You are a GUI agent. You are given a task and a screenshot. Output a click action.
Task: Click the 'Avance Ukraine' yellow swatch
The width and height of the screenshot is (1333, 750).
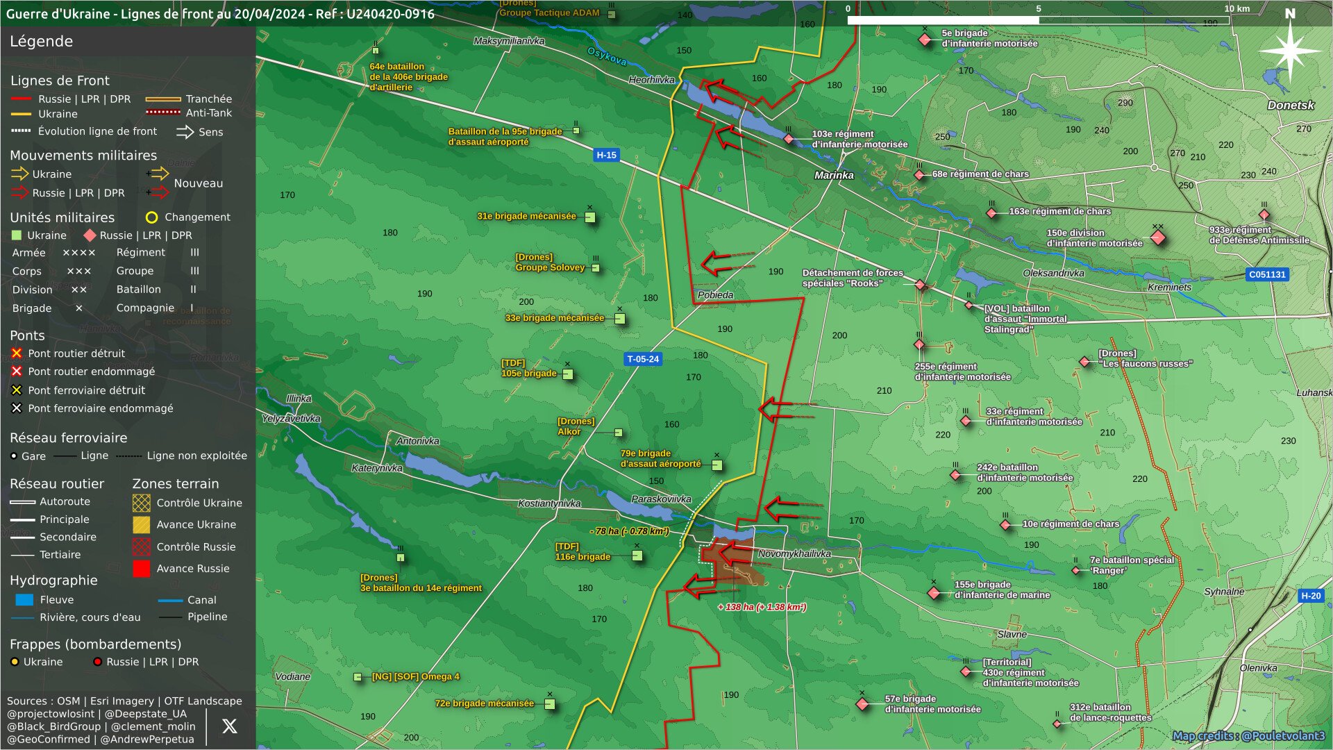point(141,524)
